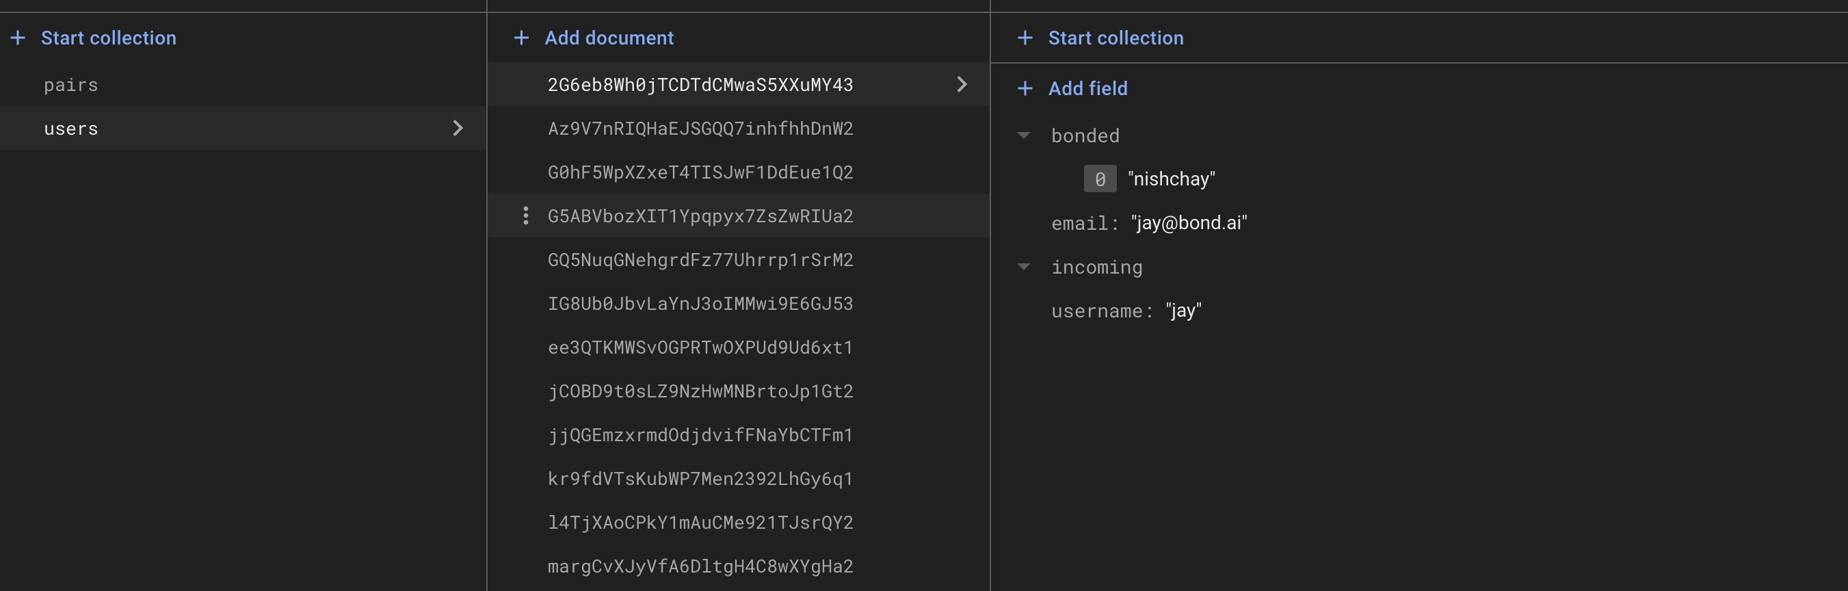Click chevron arrow on users collection
The image size is (1848, 591).
(x=458, y=129)
